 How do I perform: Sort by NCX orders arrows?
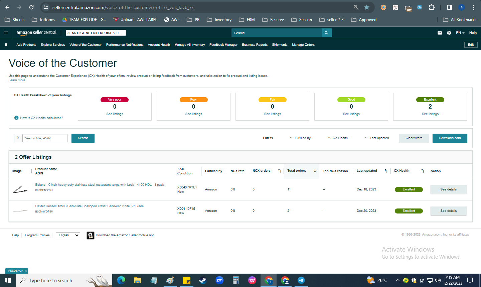[280, 171]
